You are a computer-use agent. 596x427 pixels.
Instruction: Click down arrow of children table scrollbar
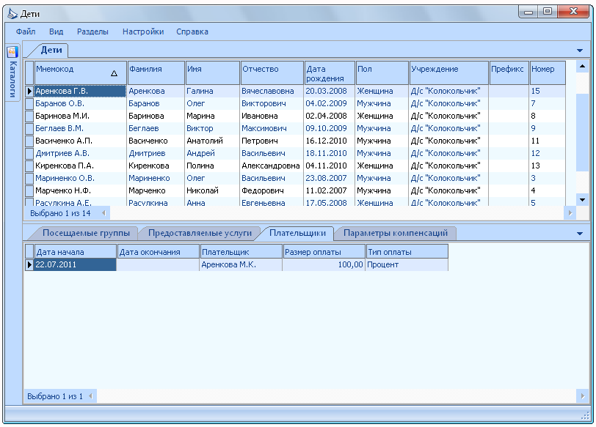(582, 199)
